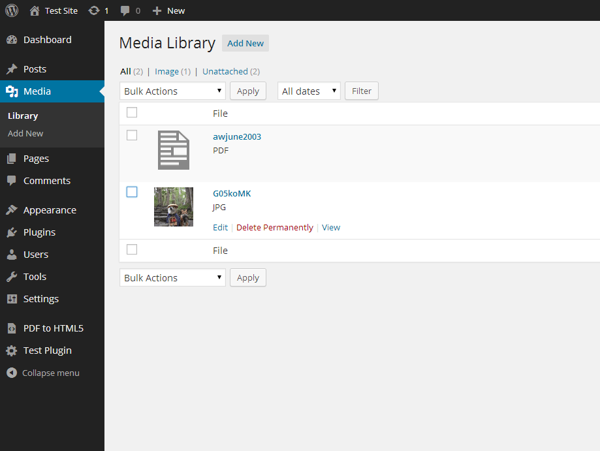Open the G05koMK image thumbnail

[x=174, y=207]
